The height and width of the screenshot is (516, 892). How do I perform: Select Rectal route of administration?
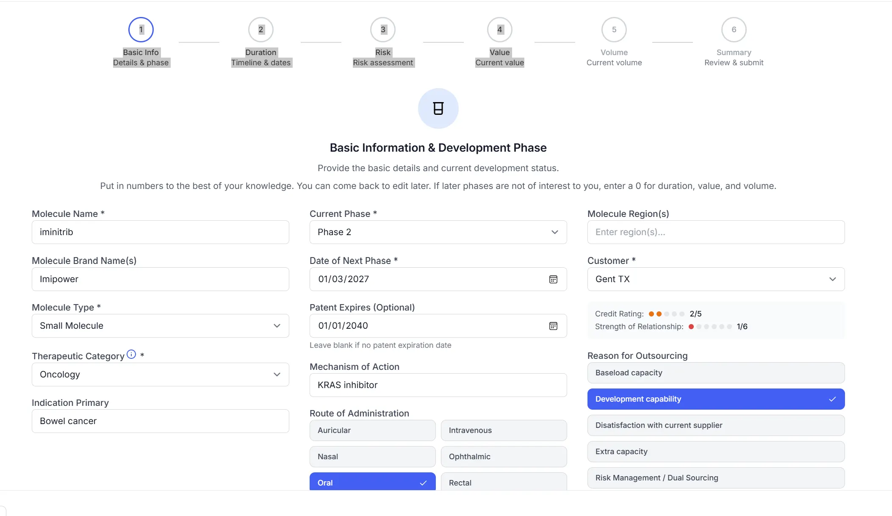coord(504,482)
